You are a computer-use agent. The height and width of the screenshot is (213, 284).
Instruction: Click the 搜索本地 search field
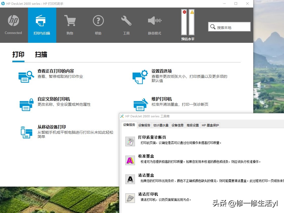click(x=229, y=27)
